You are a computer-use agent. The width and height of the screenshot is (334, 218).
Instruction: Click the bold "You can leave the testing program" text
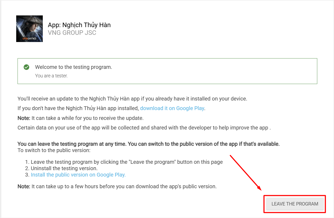tap(148, 144)
